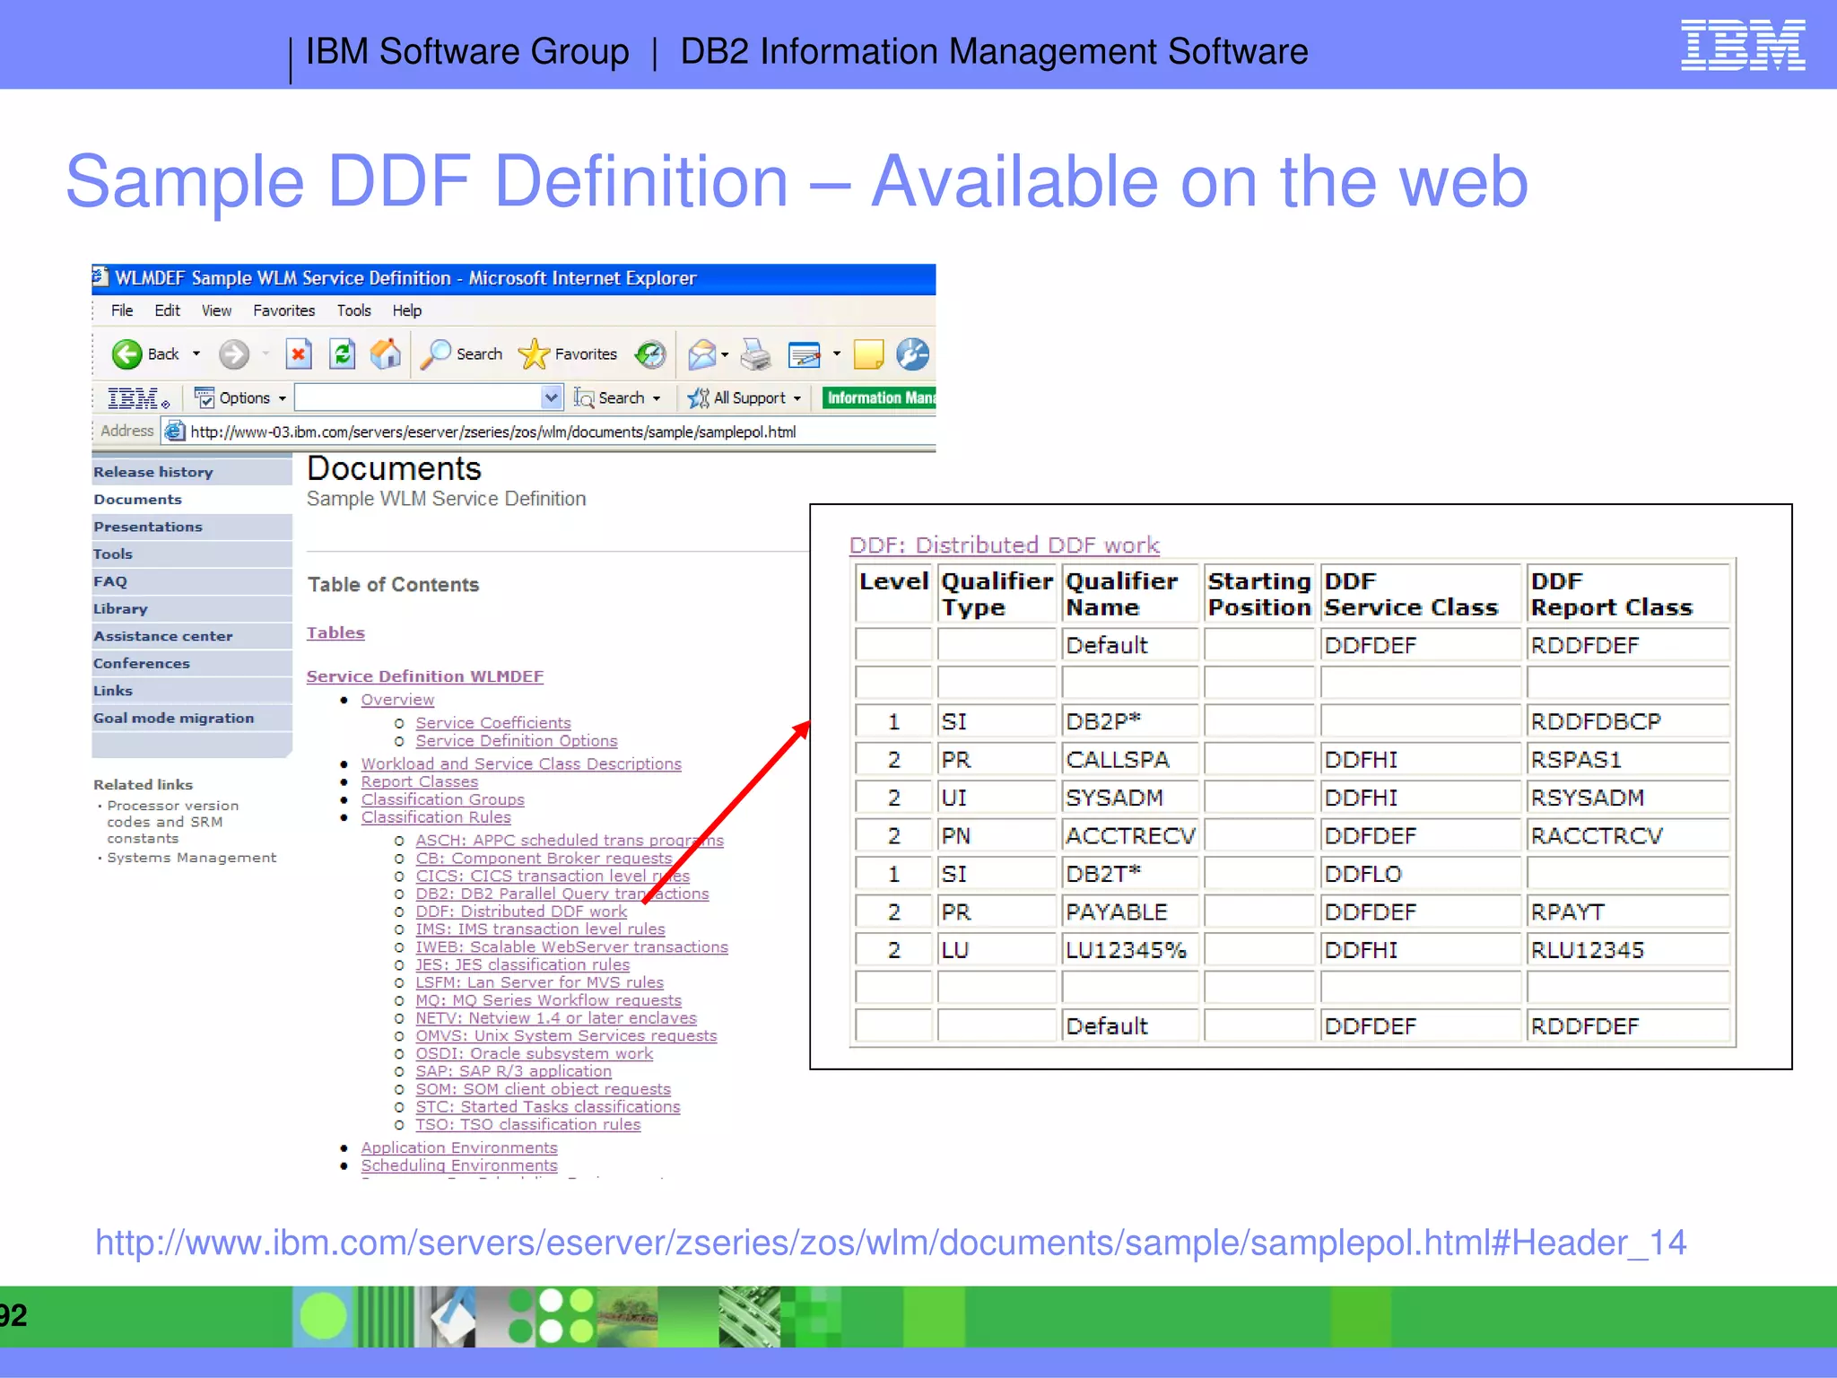The height and width of the screenshot is (1378, 1837).
Task: Click the Favorites star icon
Action: pyautogui.click(x=534, y=354)
